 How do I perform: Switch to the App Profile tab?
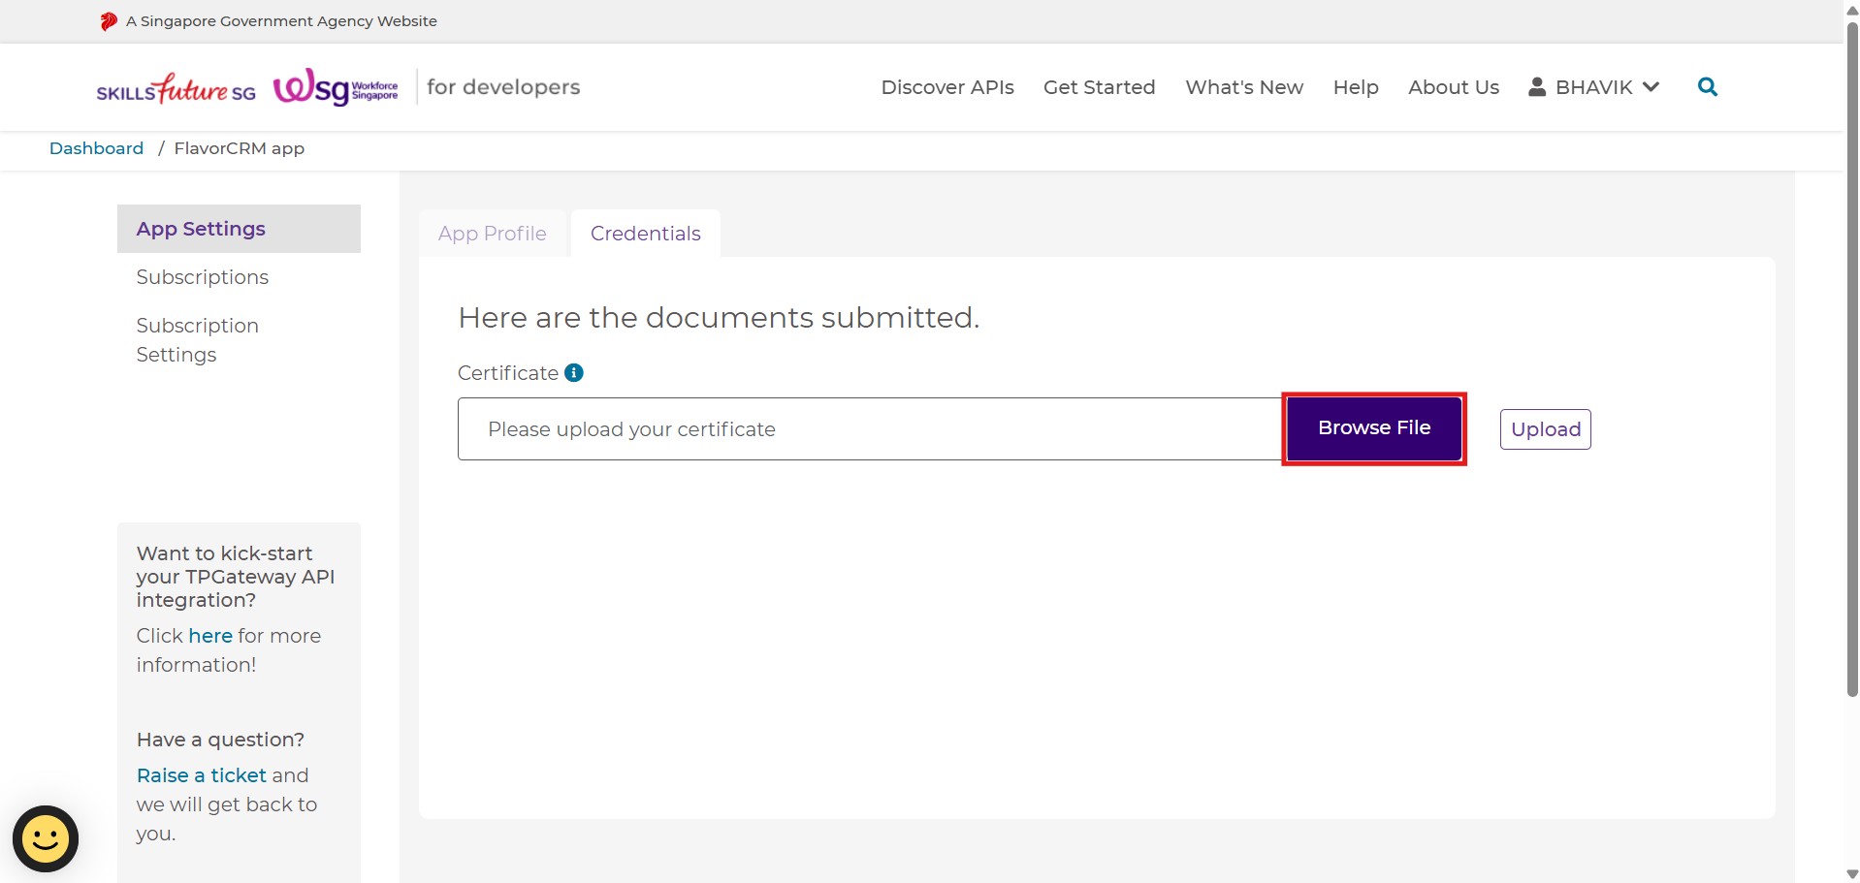pyautogui.click(x=492, y=234)
